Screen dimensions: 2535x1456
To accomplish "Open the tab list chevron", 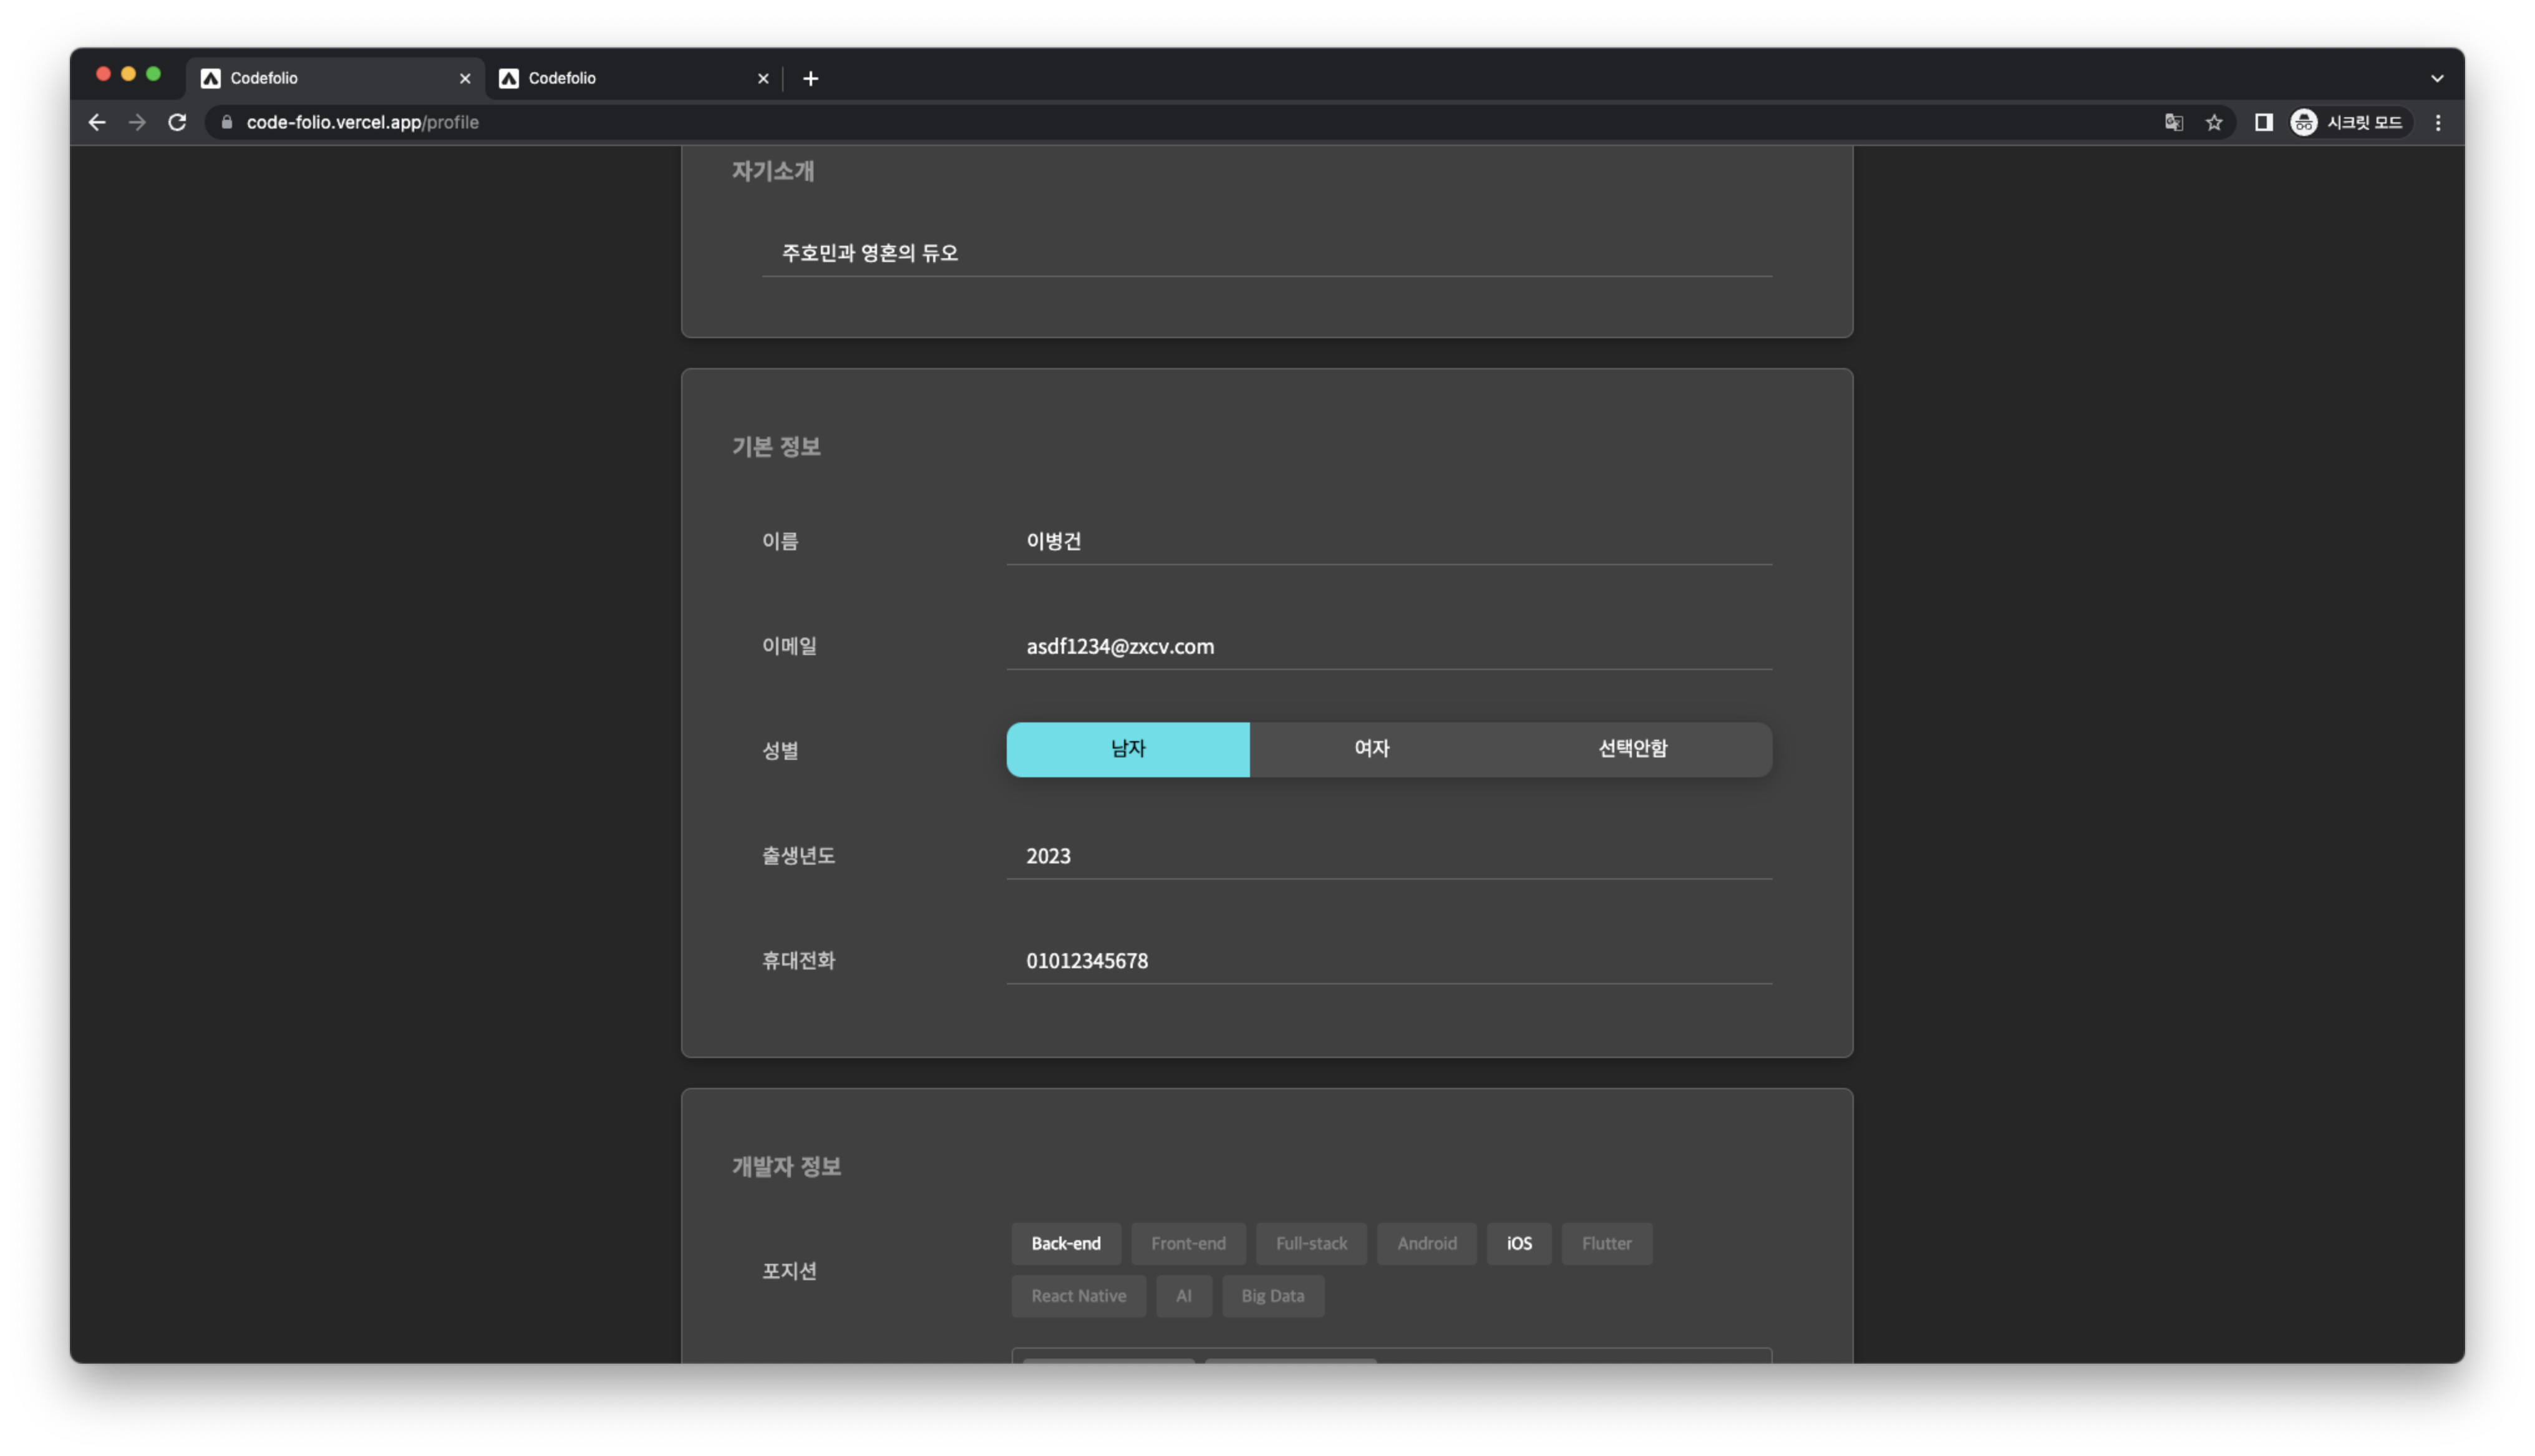I will 2437,77.
